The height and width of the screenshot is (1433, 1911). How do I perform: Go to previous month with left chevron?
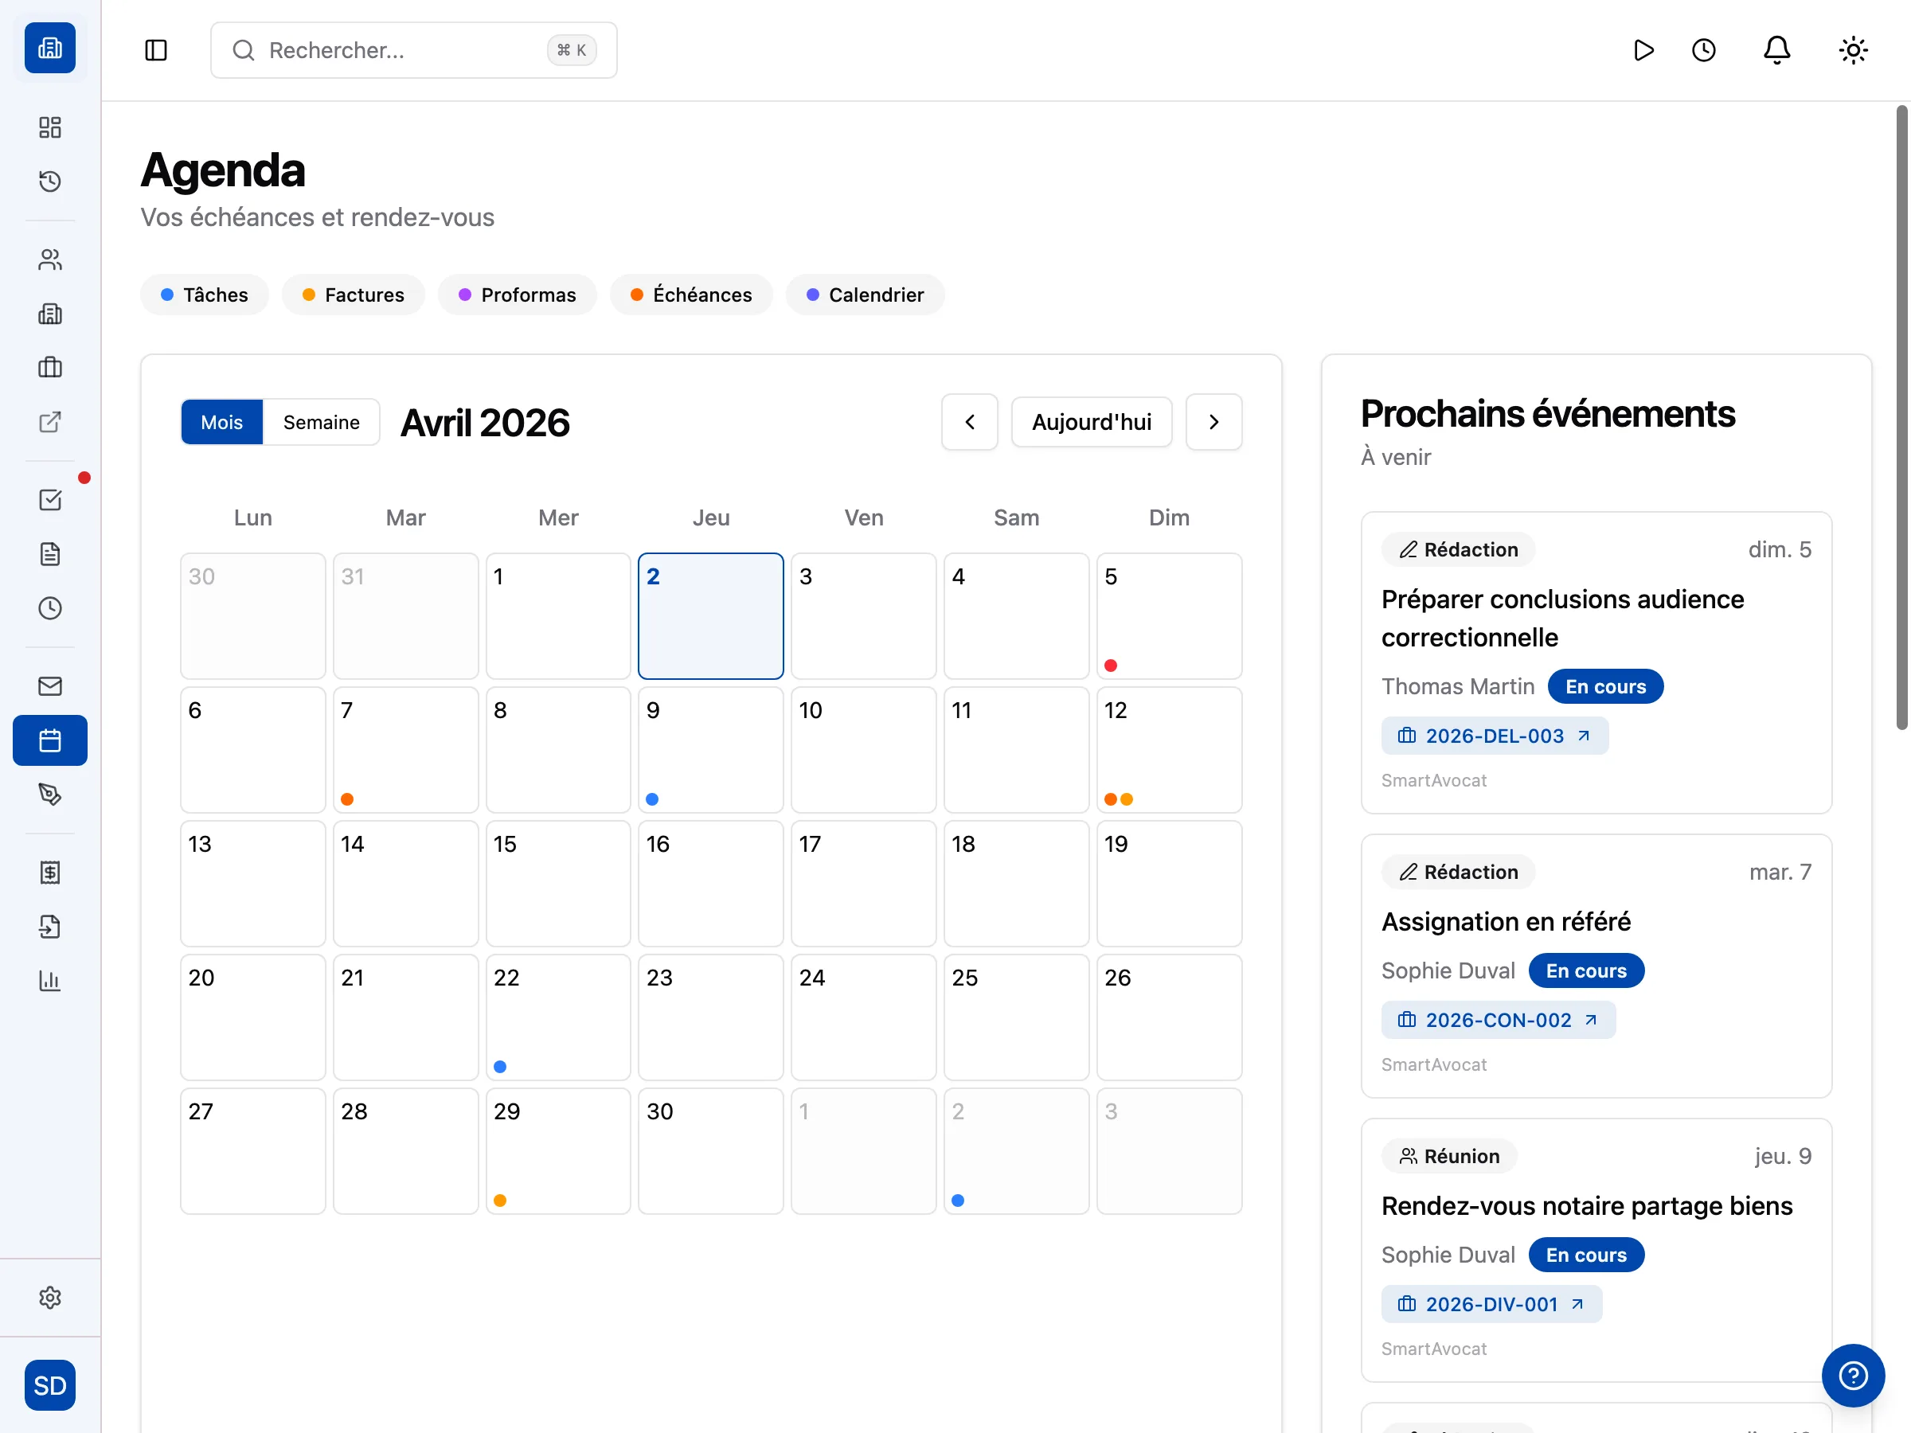pyautogui.click(x=969, y=421)
